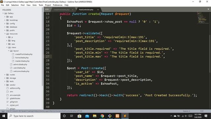The height and width of the screenshot is (119, 211).
Task: Open createPost.blade.php in the sidebar
Action: pyautogui.click(x=24, y=54)
